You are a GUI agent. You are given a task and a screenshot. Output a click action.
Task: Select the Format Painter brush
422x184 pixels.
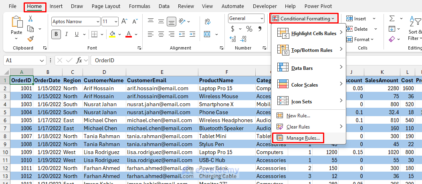tap(30, 39)
